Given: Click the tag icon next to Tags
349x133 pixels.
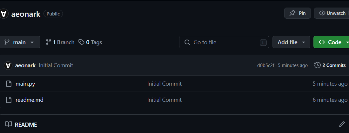Looking at the screenshot, I should click(x=82, y=42).
